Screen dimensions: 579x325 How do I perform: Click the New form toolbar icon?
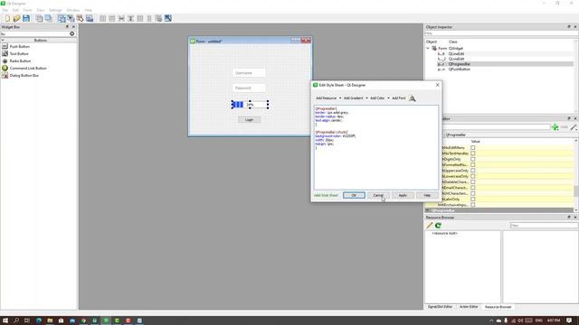click(7, 18)
